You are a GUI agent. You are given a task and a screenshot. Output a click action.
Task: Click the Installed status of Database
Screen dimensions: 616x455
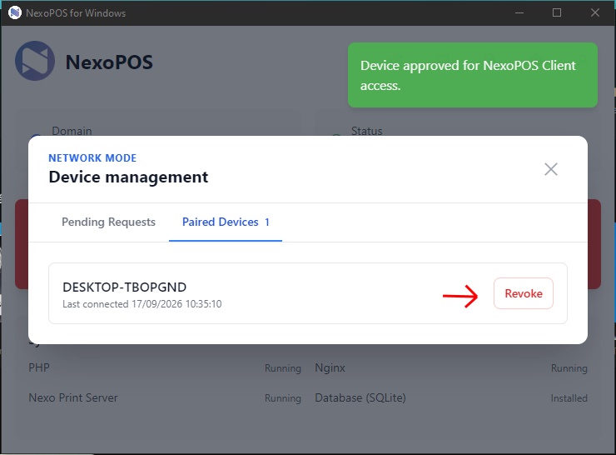click(569, 398)
